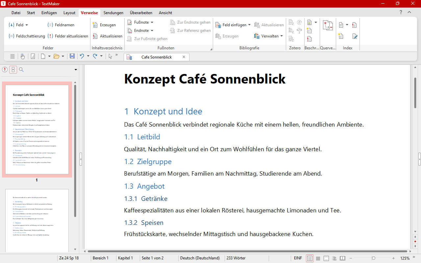Click the create caption list icon
Viewport: 421px width, 263px height.
pyautogui.click(x=309, y=31)
